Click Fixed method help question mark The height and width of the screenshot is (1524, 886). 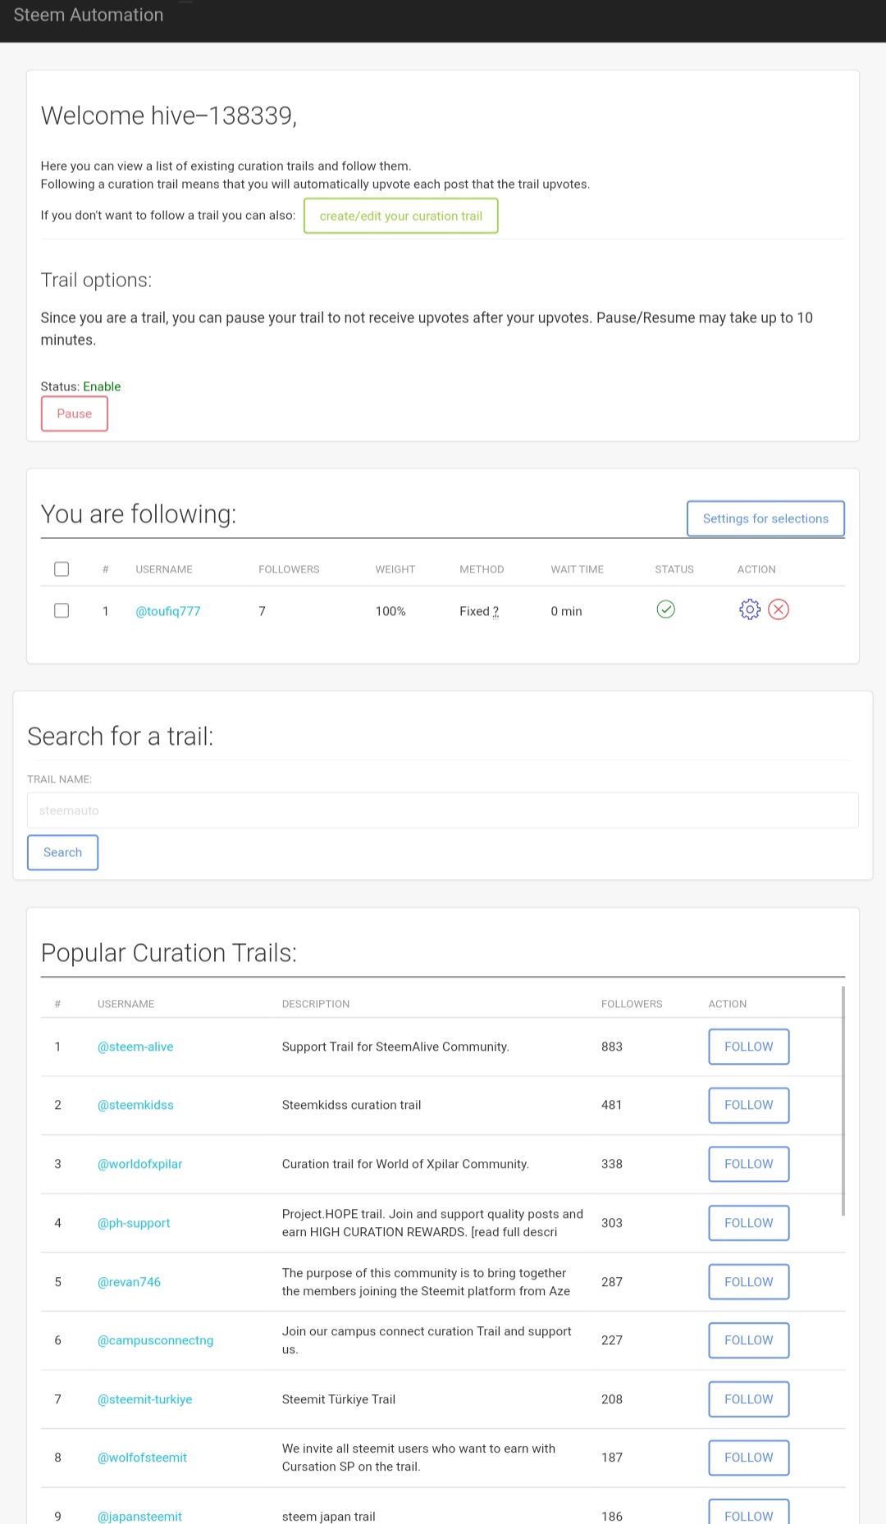click(x=496, y=612)
